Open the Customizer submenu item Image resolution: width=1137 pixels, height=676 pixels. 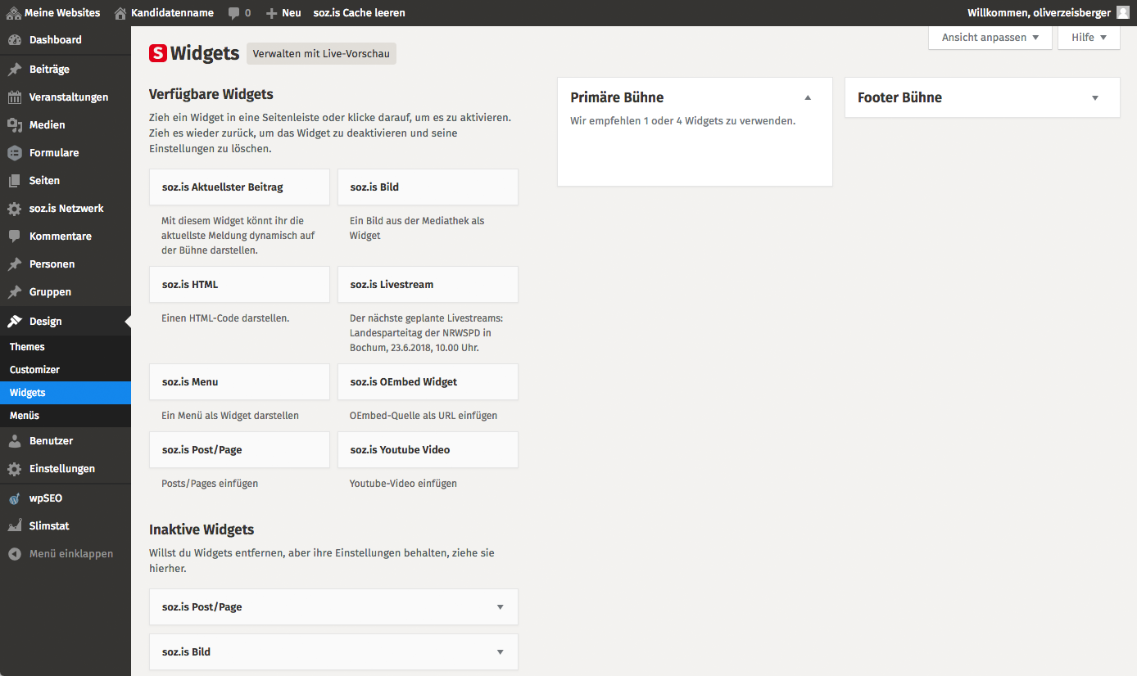click(x=66, y=370)
